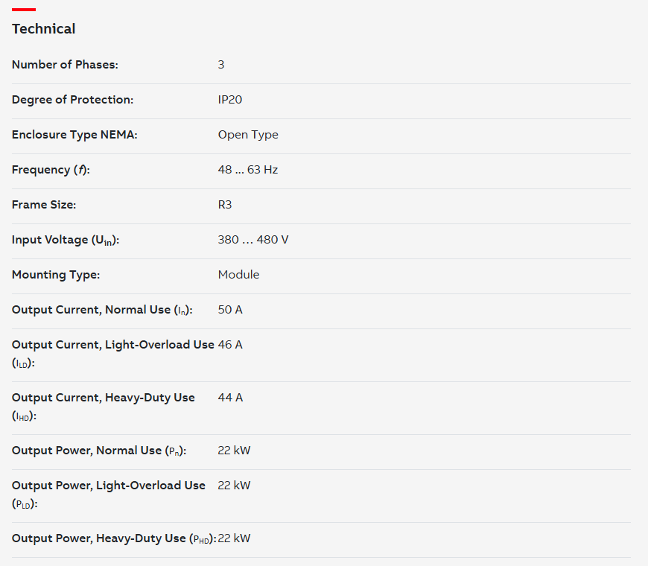Click the Heavy-Duty Use 22 kW value
648x566 pixels.
point(234,538)
